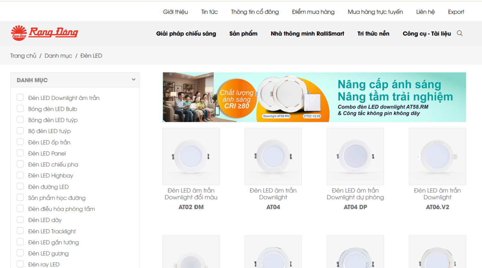Visit Mua hàng trực tuyến page
The width and height of the screenshot is (482, 268).
(375, 12)
